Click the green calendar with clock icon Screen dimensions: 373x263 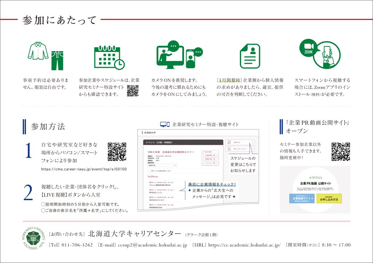point(109,57)
